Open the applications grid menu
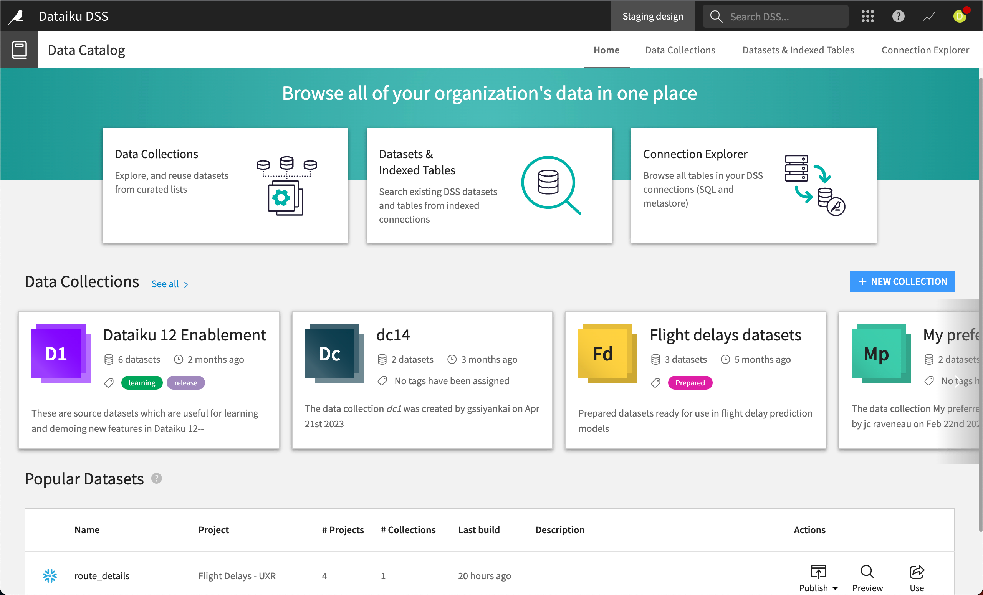This screenshot has height=595, width=983. [867, 17]
